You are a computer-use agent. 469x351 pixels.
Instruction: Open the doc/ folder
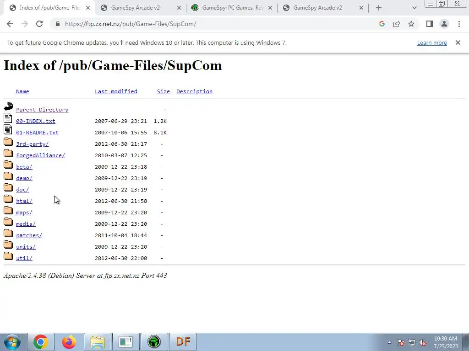22,190
